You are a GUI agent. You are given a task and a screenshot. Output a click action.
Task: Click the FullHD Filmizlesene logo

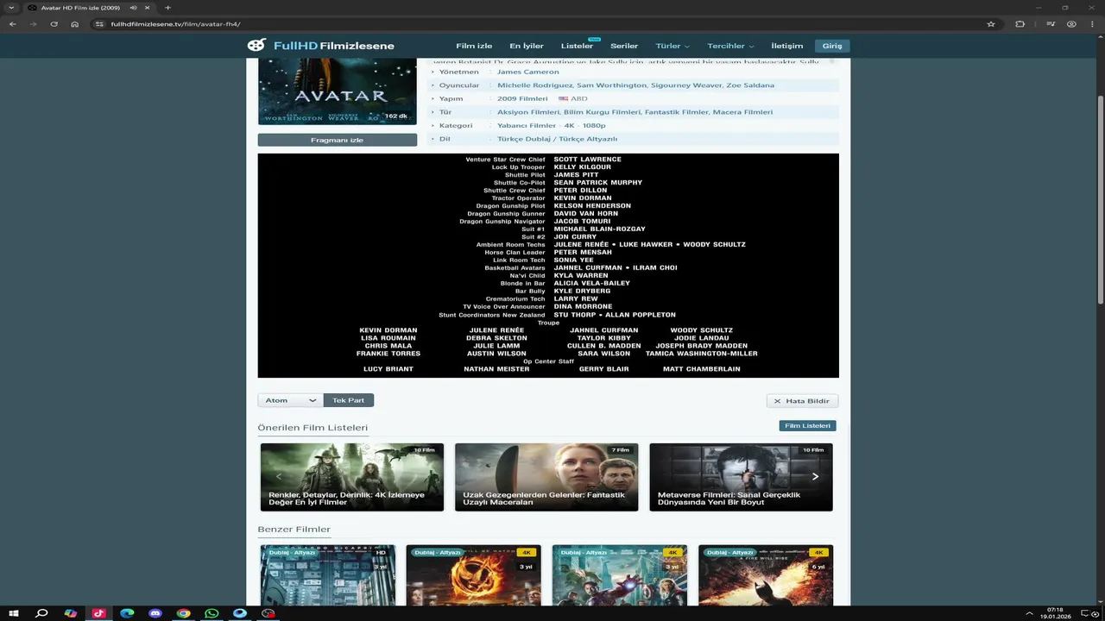coord(320,46)
